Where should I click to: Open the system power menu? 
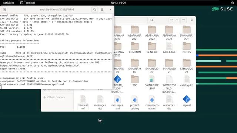233,3
